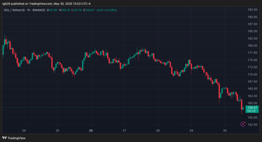This screenshot has height=142, width=262.
Task: Click the 170.00 level on the price axis
Action: point(253,74)
